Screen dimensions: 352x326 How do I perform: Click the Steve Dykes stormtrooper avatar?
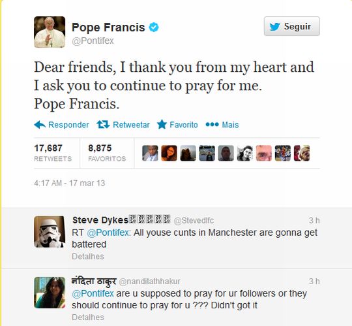[x=50, y=232]
